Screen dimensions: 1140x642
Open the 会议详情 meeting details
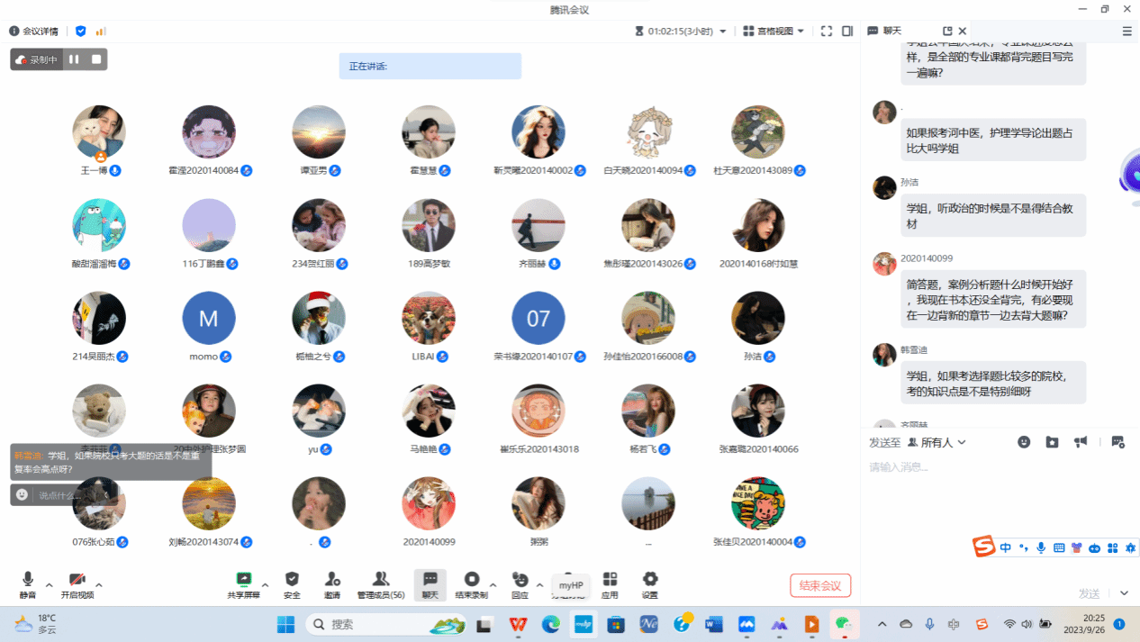click(34, 31)
